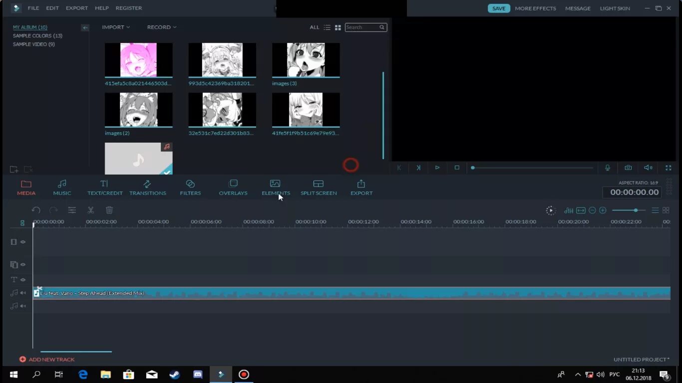Delete the selected media folder

point(28,170)
